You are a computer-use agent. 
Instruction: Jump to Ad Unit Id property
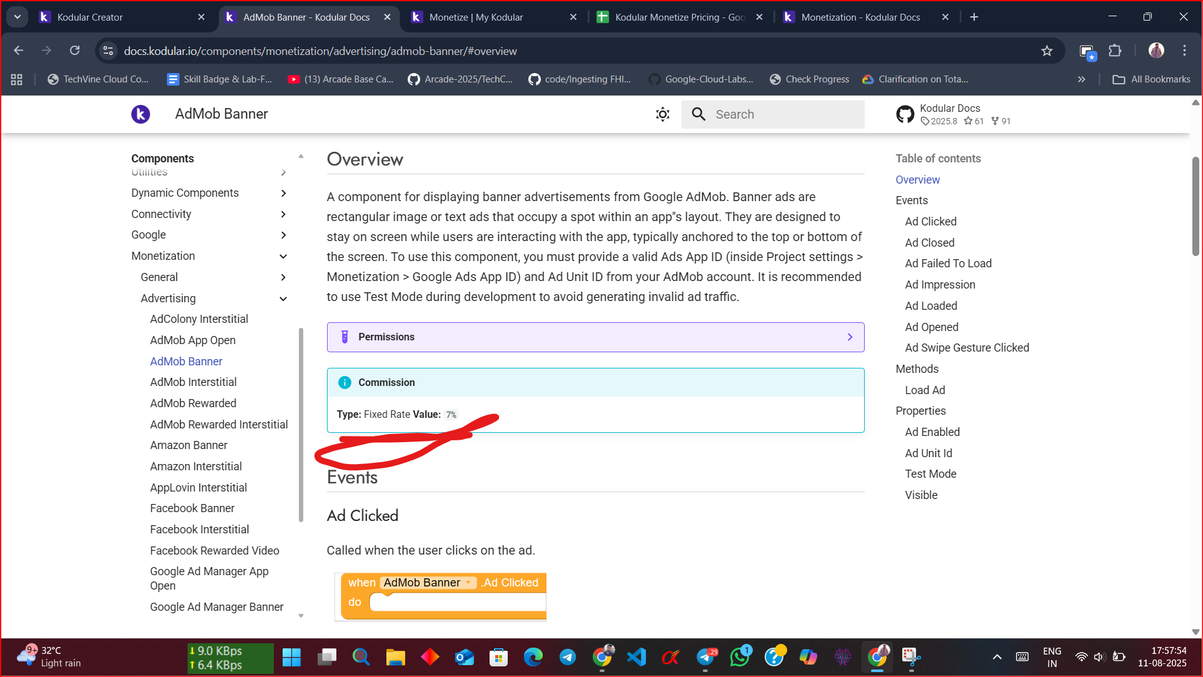(x=929, y=453)
